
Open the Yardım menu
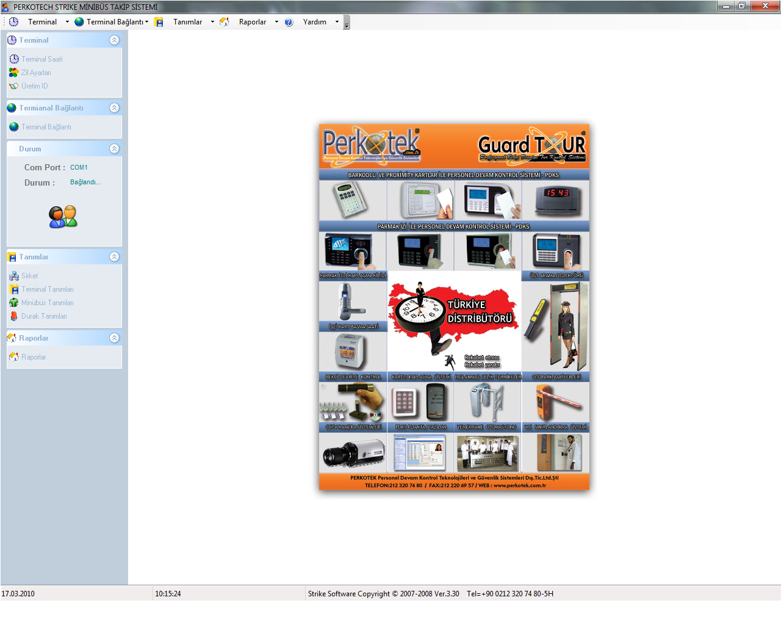click(314, 22)
